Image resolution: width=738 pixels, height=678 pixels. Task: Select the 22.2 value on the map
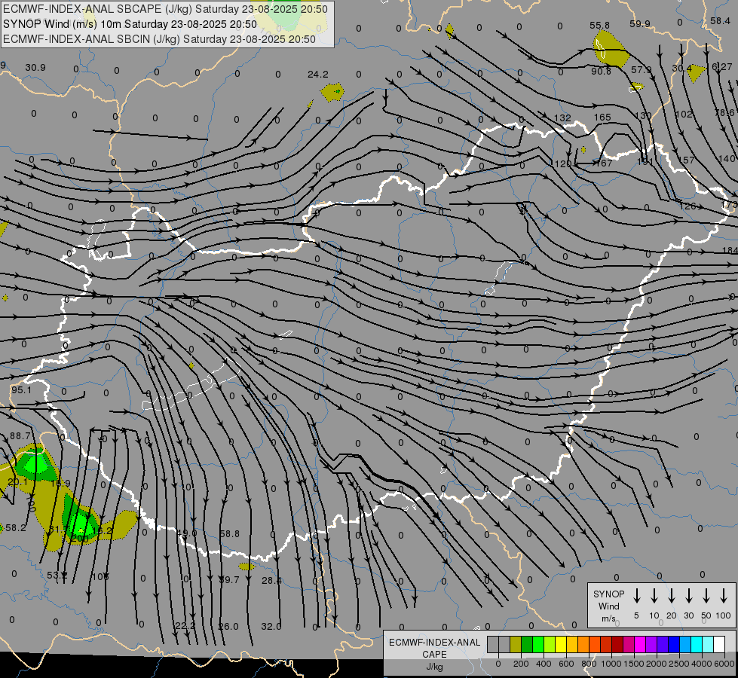click(185, 625)
